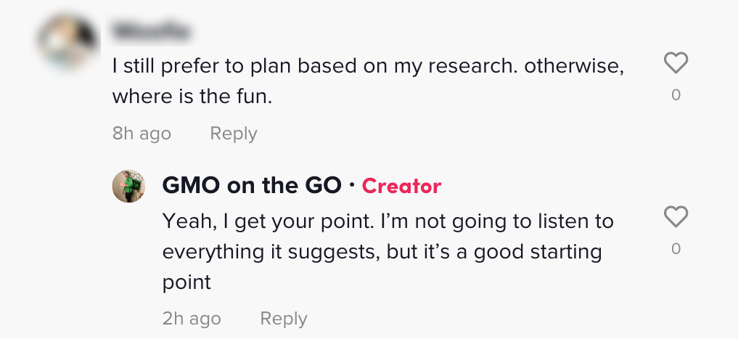
Task: Click the final word 'point' of the reply
Action: click(186, 282)
